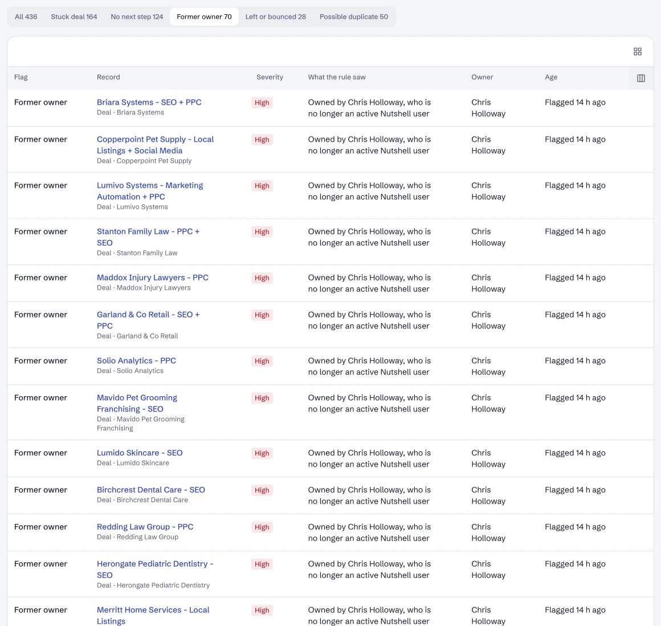Click Flagged 14 h ago in Garland row
Image resolution: width=661 pixels, height=626 pixels.
pyautogui.click(x=575, y=315)
